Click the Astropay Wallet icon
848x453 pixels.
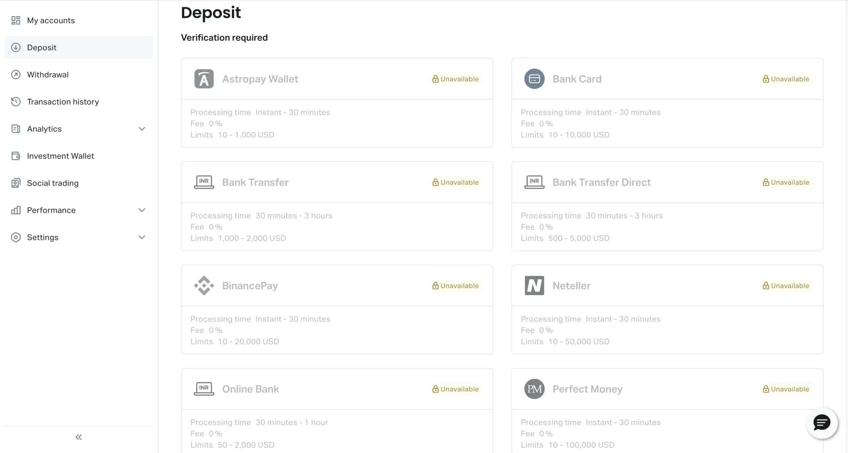pos(203,78)
